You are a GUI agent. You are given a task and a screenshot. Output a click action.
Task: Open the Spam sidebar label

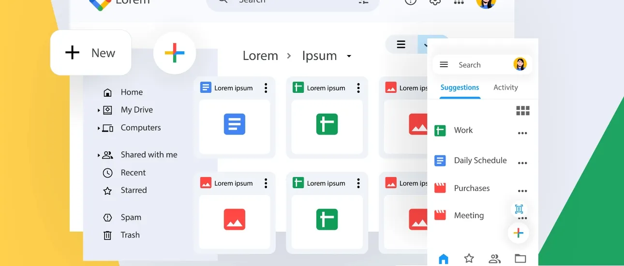point(131,218)
